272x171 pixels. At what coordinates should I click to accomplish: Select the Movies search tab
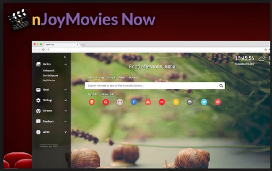133,77
